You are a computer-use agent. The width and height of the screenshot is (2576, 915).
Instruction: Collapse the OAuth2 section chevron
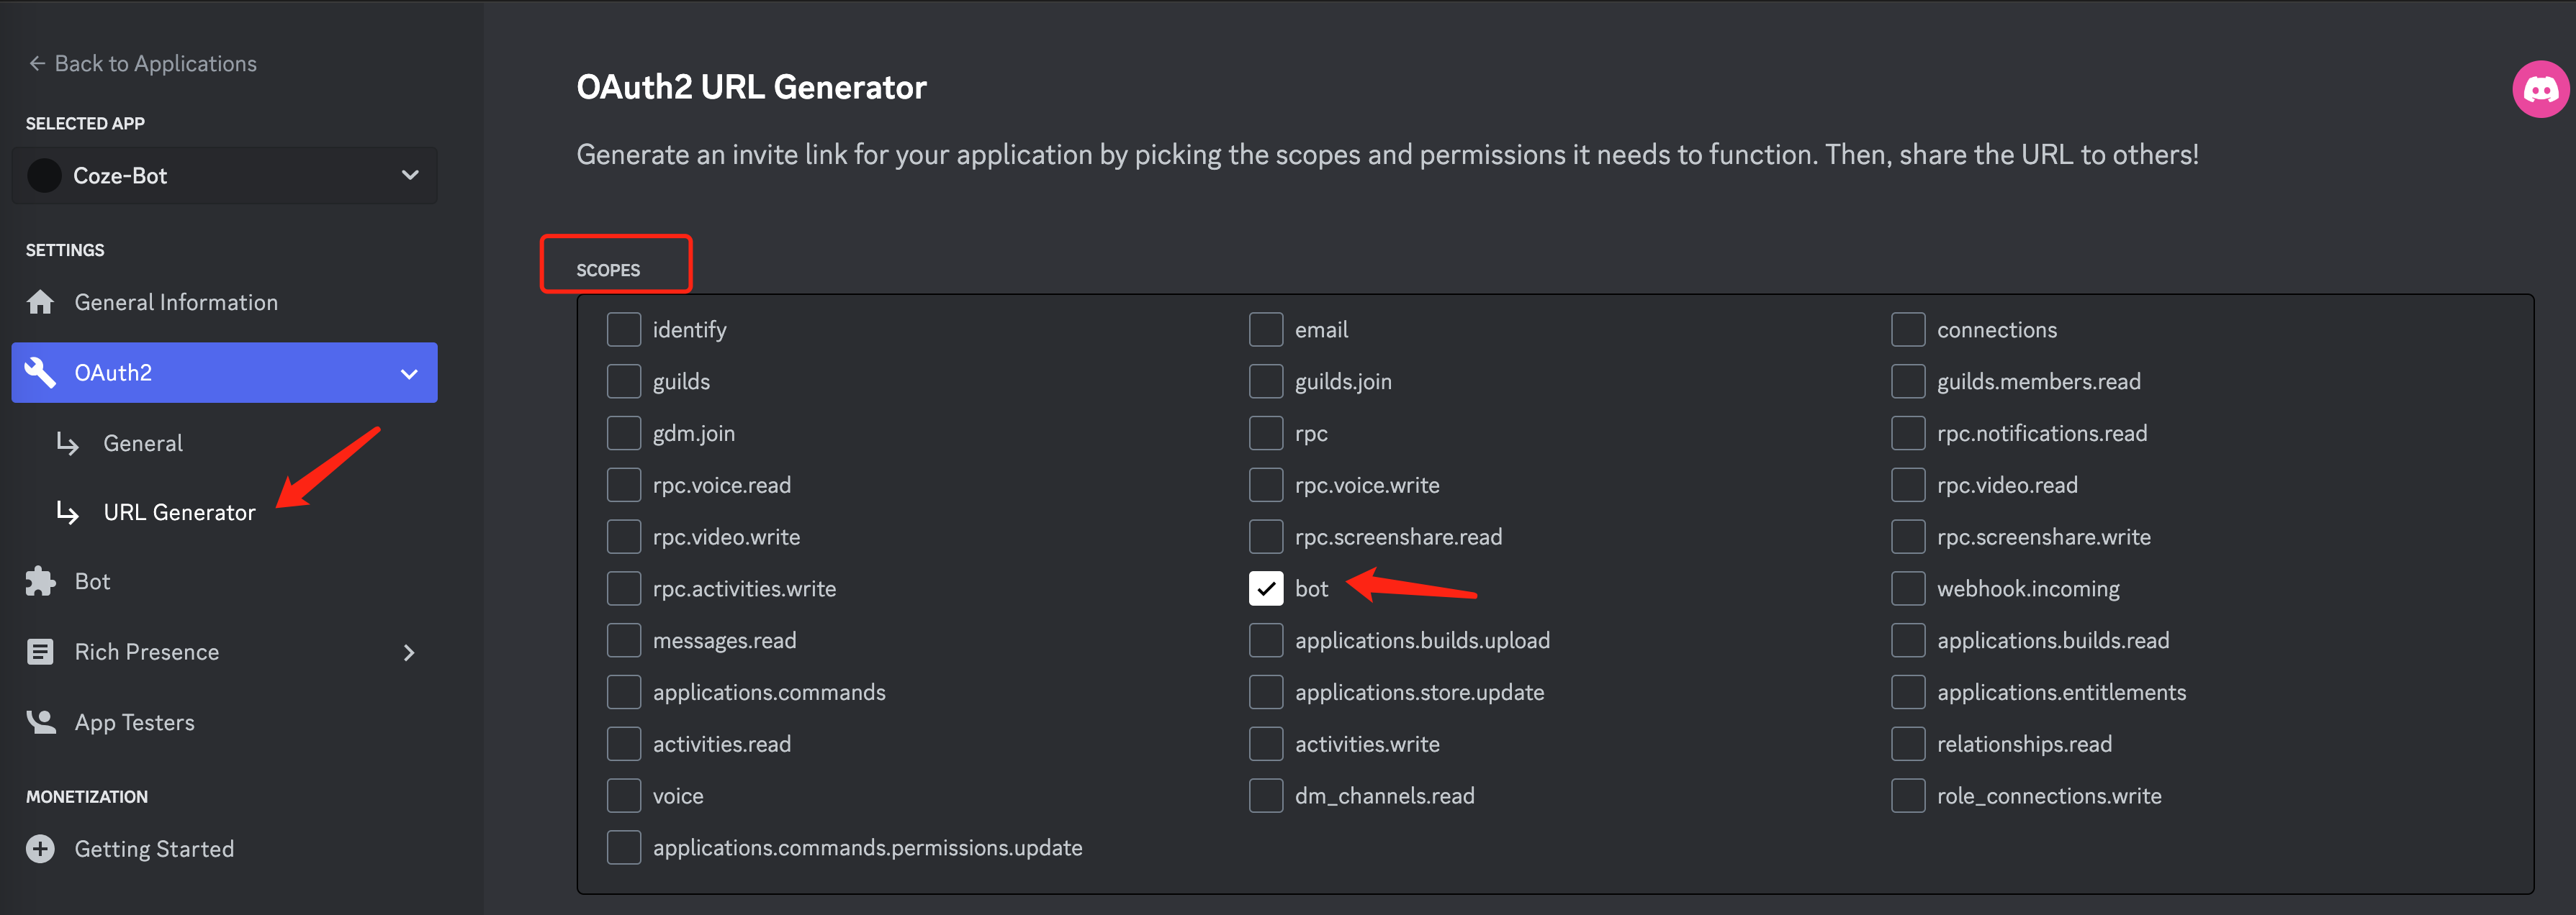click(409, 373)
